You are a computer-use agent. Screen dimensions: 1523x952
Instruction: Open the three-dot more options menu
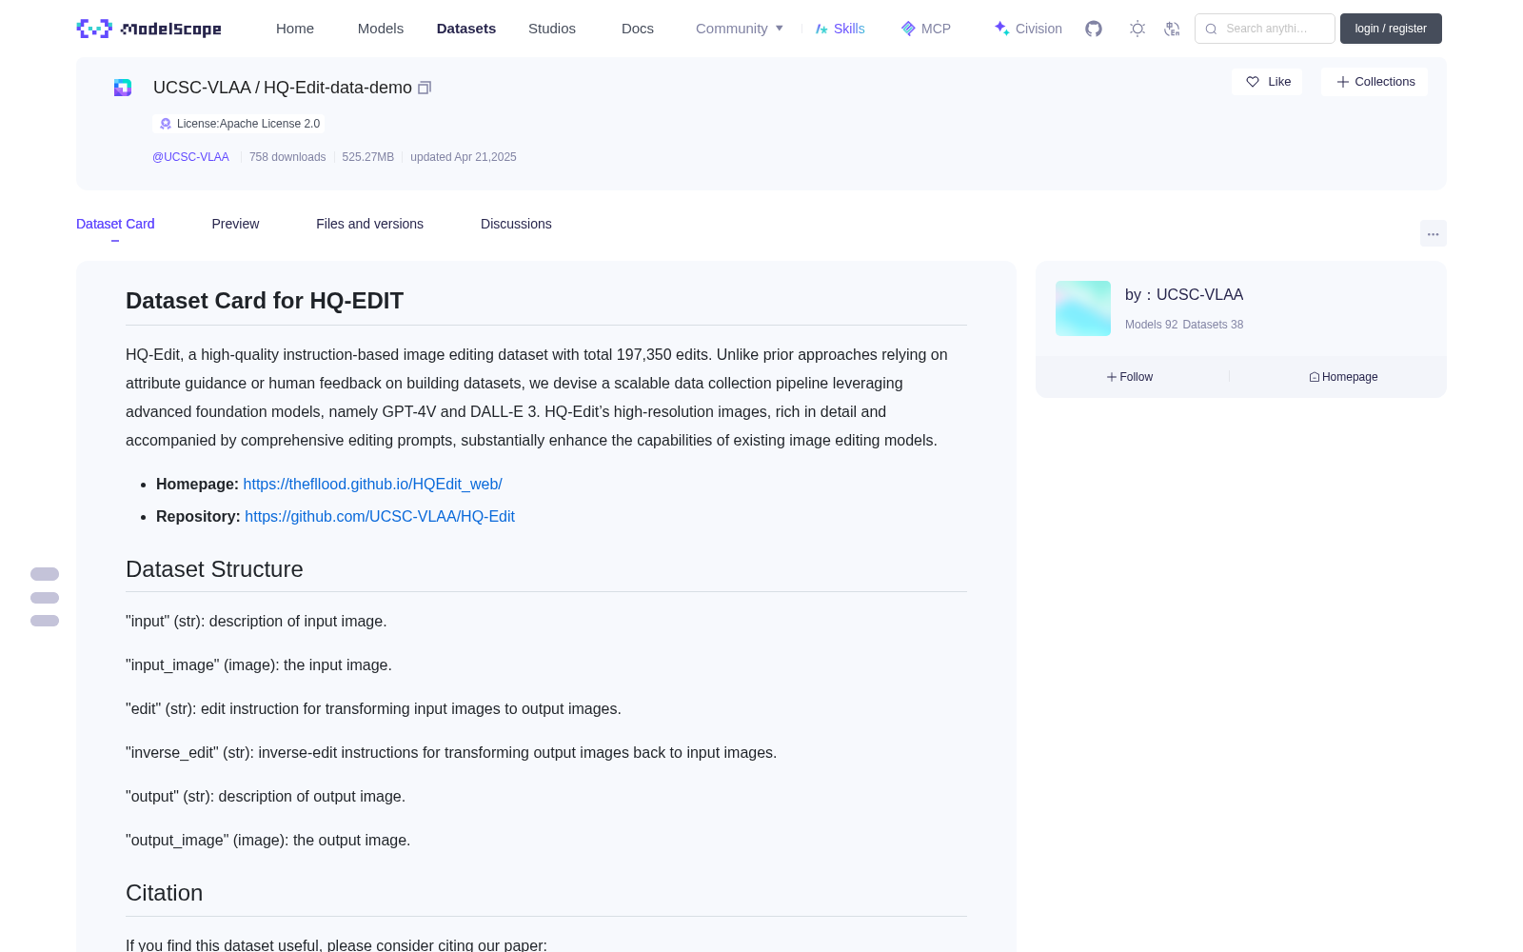click(1433, 233)
